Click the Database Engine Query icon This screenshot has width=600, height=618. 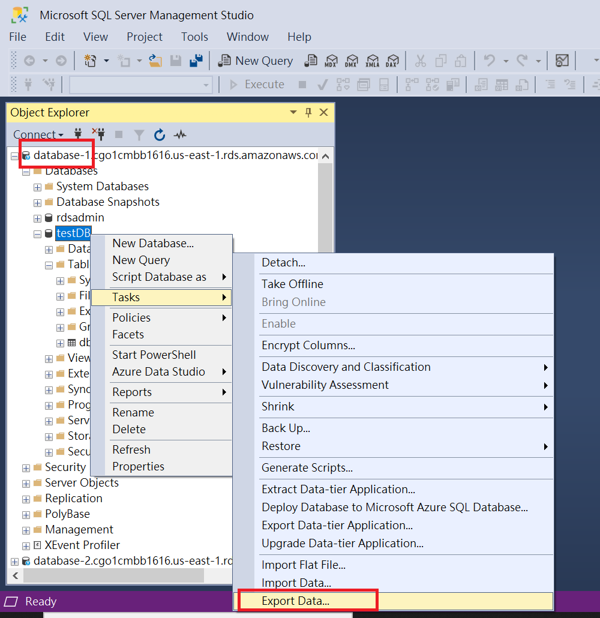pyautogui.click(x=311, y=61)
